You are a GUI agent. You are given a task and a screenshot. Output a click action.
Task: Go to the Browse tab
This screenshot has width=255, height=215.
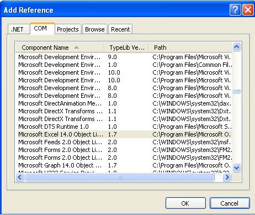click(x=95, y=29)
